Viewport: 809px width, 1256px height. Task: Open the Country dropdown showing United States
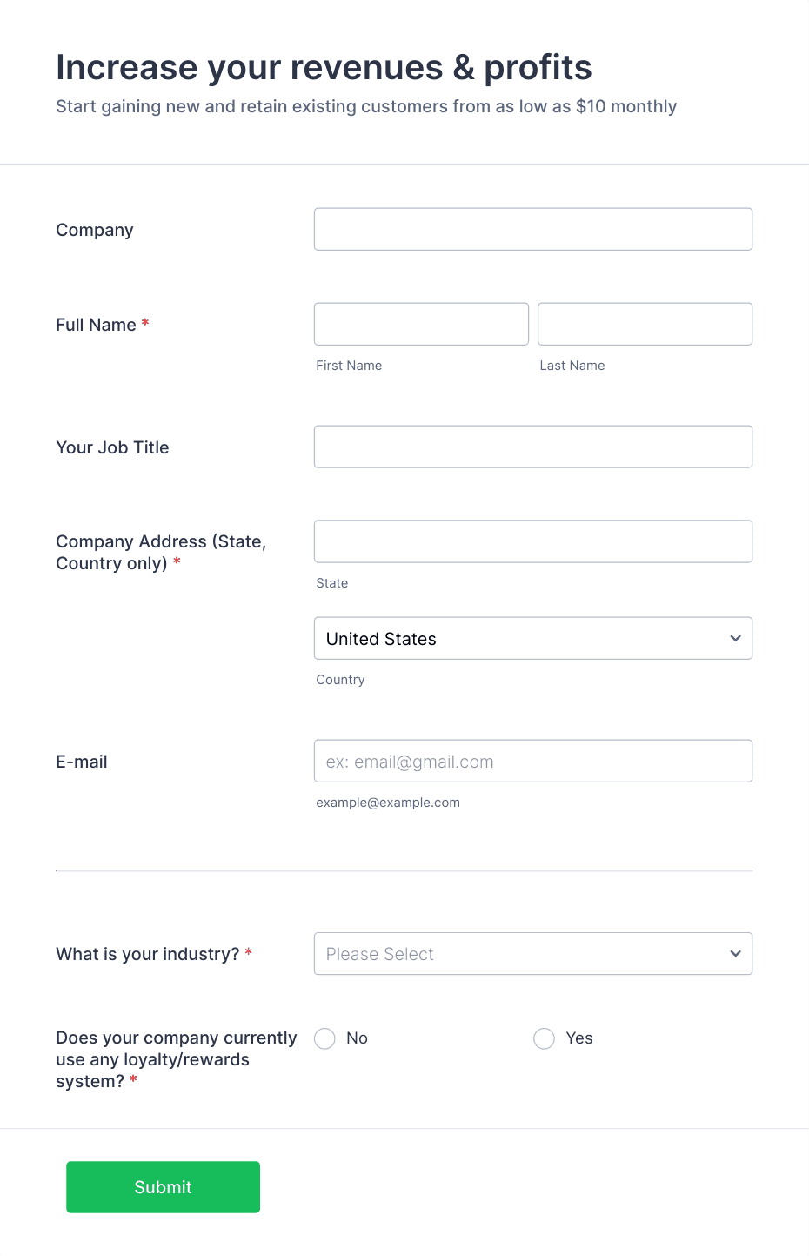[532, 638]
